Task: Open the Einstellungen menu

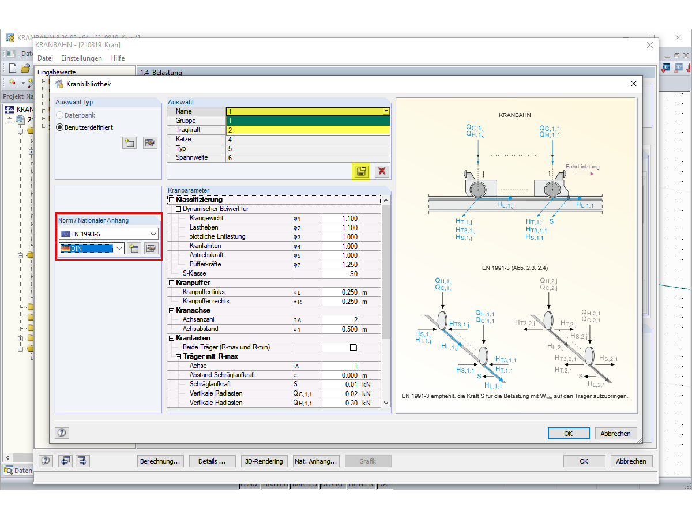Action: pos(81,58)
